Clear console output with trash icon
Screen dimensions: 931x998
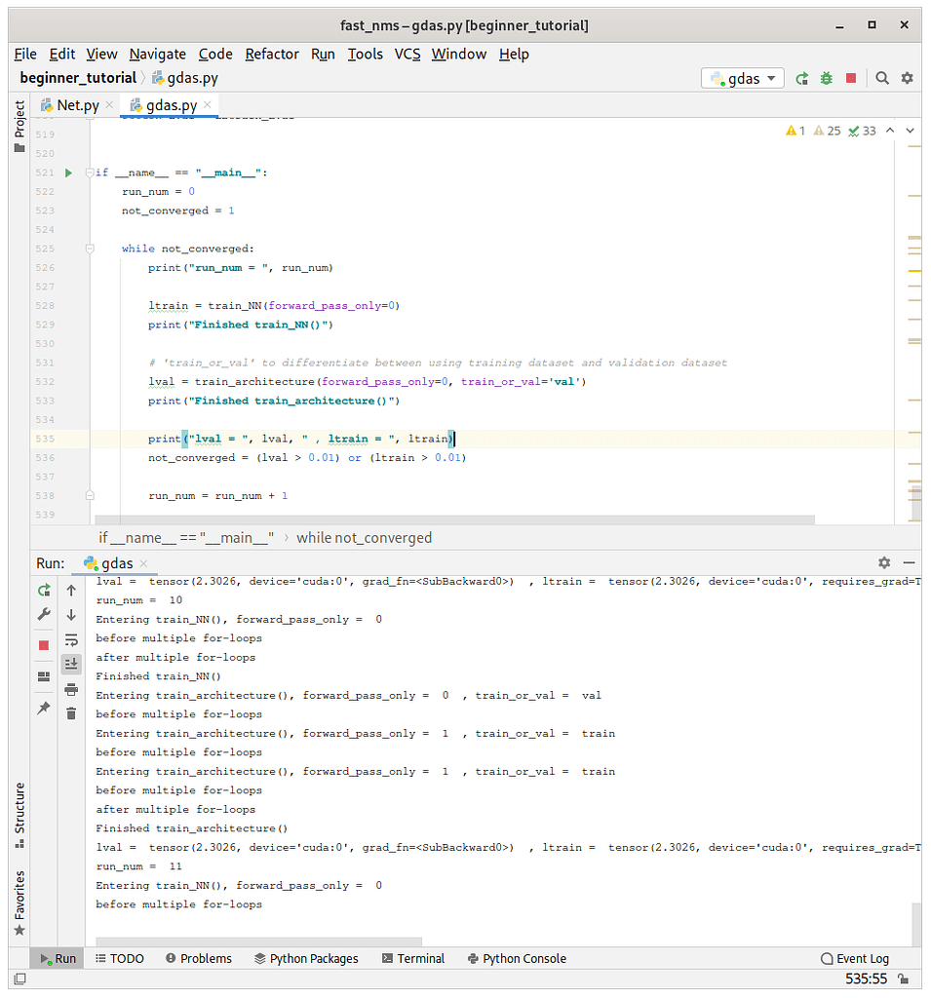[71, 713]
